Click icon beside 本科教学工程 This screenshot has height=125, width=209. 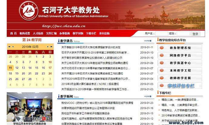click(162, 70)
